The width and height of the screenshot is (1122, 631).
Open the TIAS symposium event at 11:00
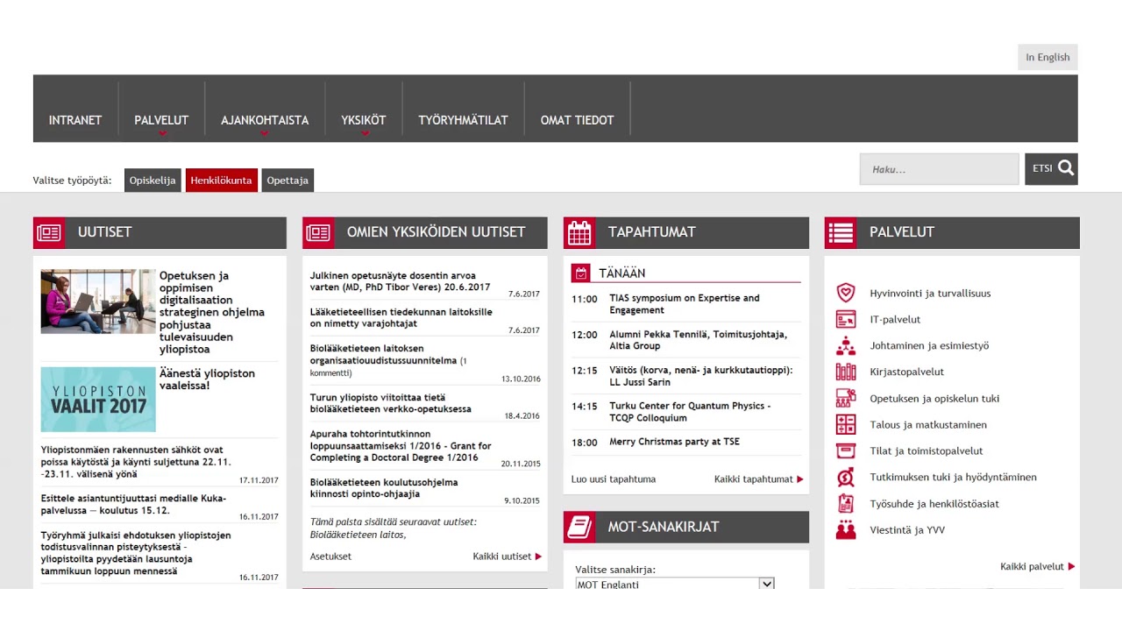685,304
